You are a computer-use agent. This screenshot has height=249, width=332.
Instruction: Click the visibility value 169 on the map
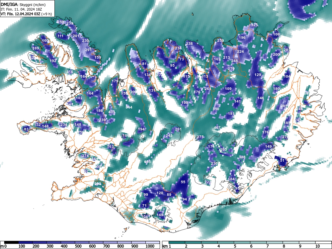point(36,48)
